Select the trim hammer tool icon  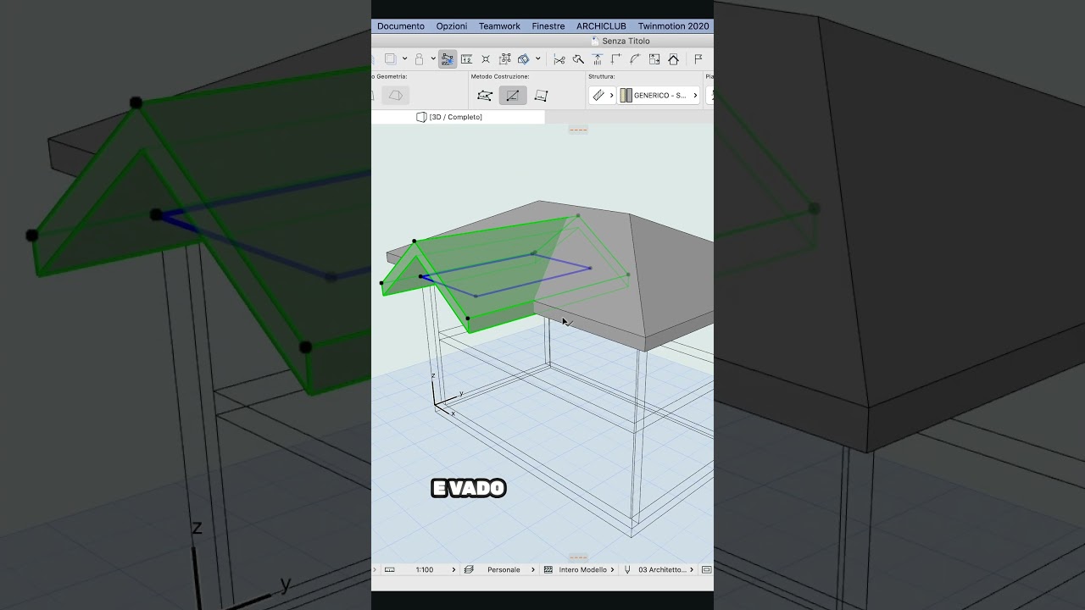(x=578, y=59)
